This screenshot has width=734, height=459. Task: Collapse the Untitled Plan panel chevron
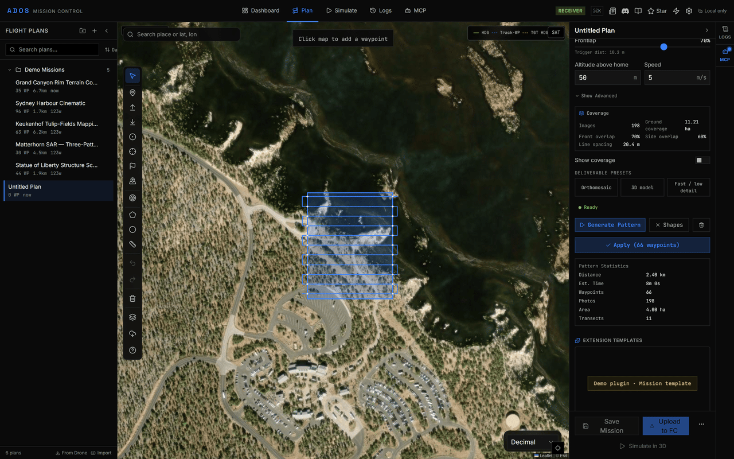click(706, 30)
